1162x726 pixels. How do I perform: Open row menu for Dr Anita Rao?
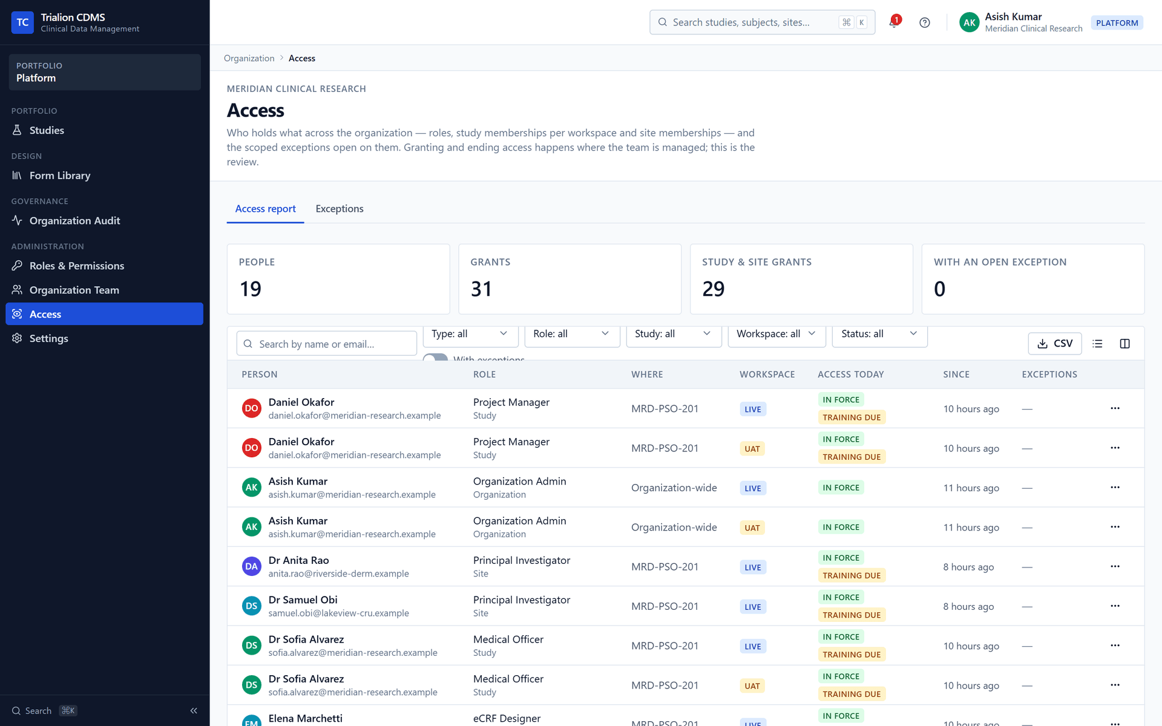tap(1115, 566)
